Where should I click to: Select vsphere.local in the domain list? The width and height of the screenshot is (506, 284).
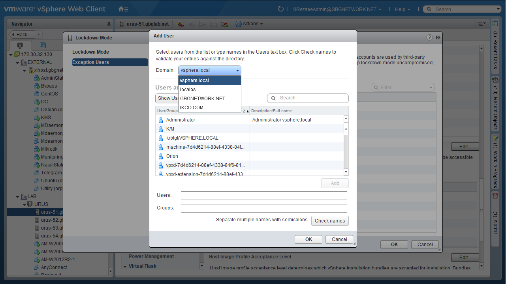[209, 80]
